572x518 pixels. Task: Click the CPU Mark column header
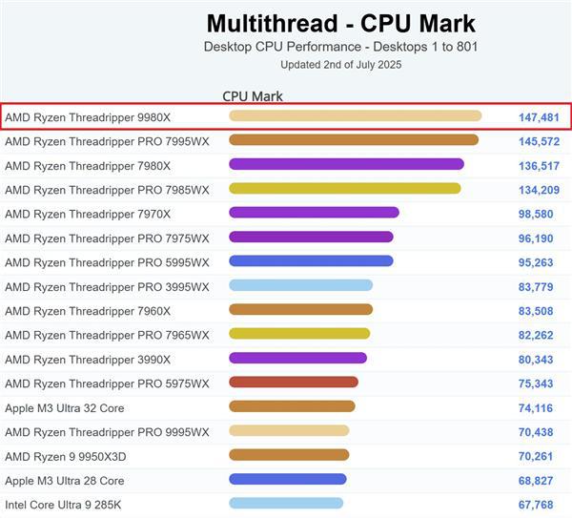(253, 96)
